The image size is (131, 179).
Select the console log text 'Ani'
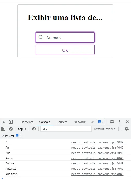(8, 153)
